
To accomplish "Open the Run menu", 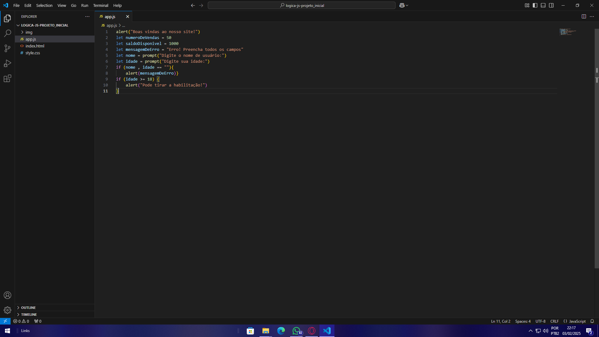I will (x=85, y=5).
